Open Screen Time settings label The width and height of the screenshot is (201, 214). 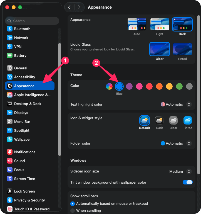point(24,179)
